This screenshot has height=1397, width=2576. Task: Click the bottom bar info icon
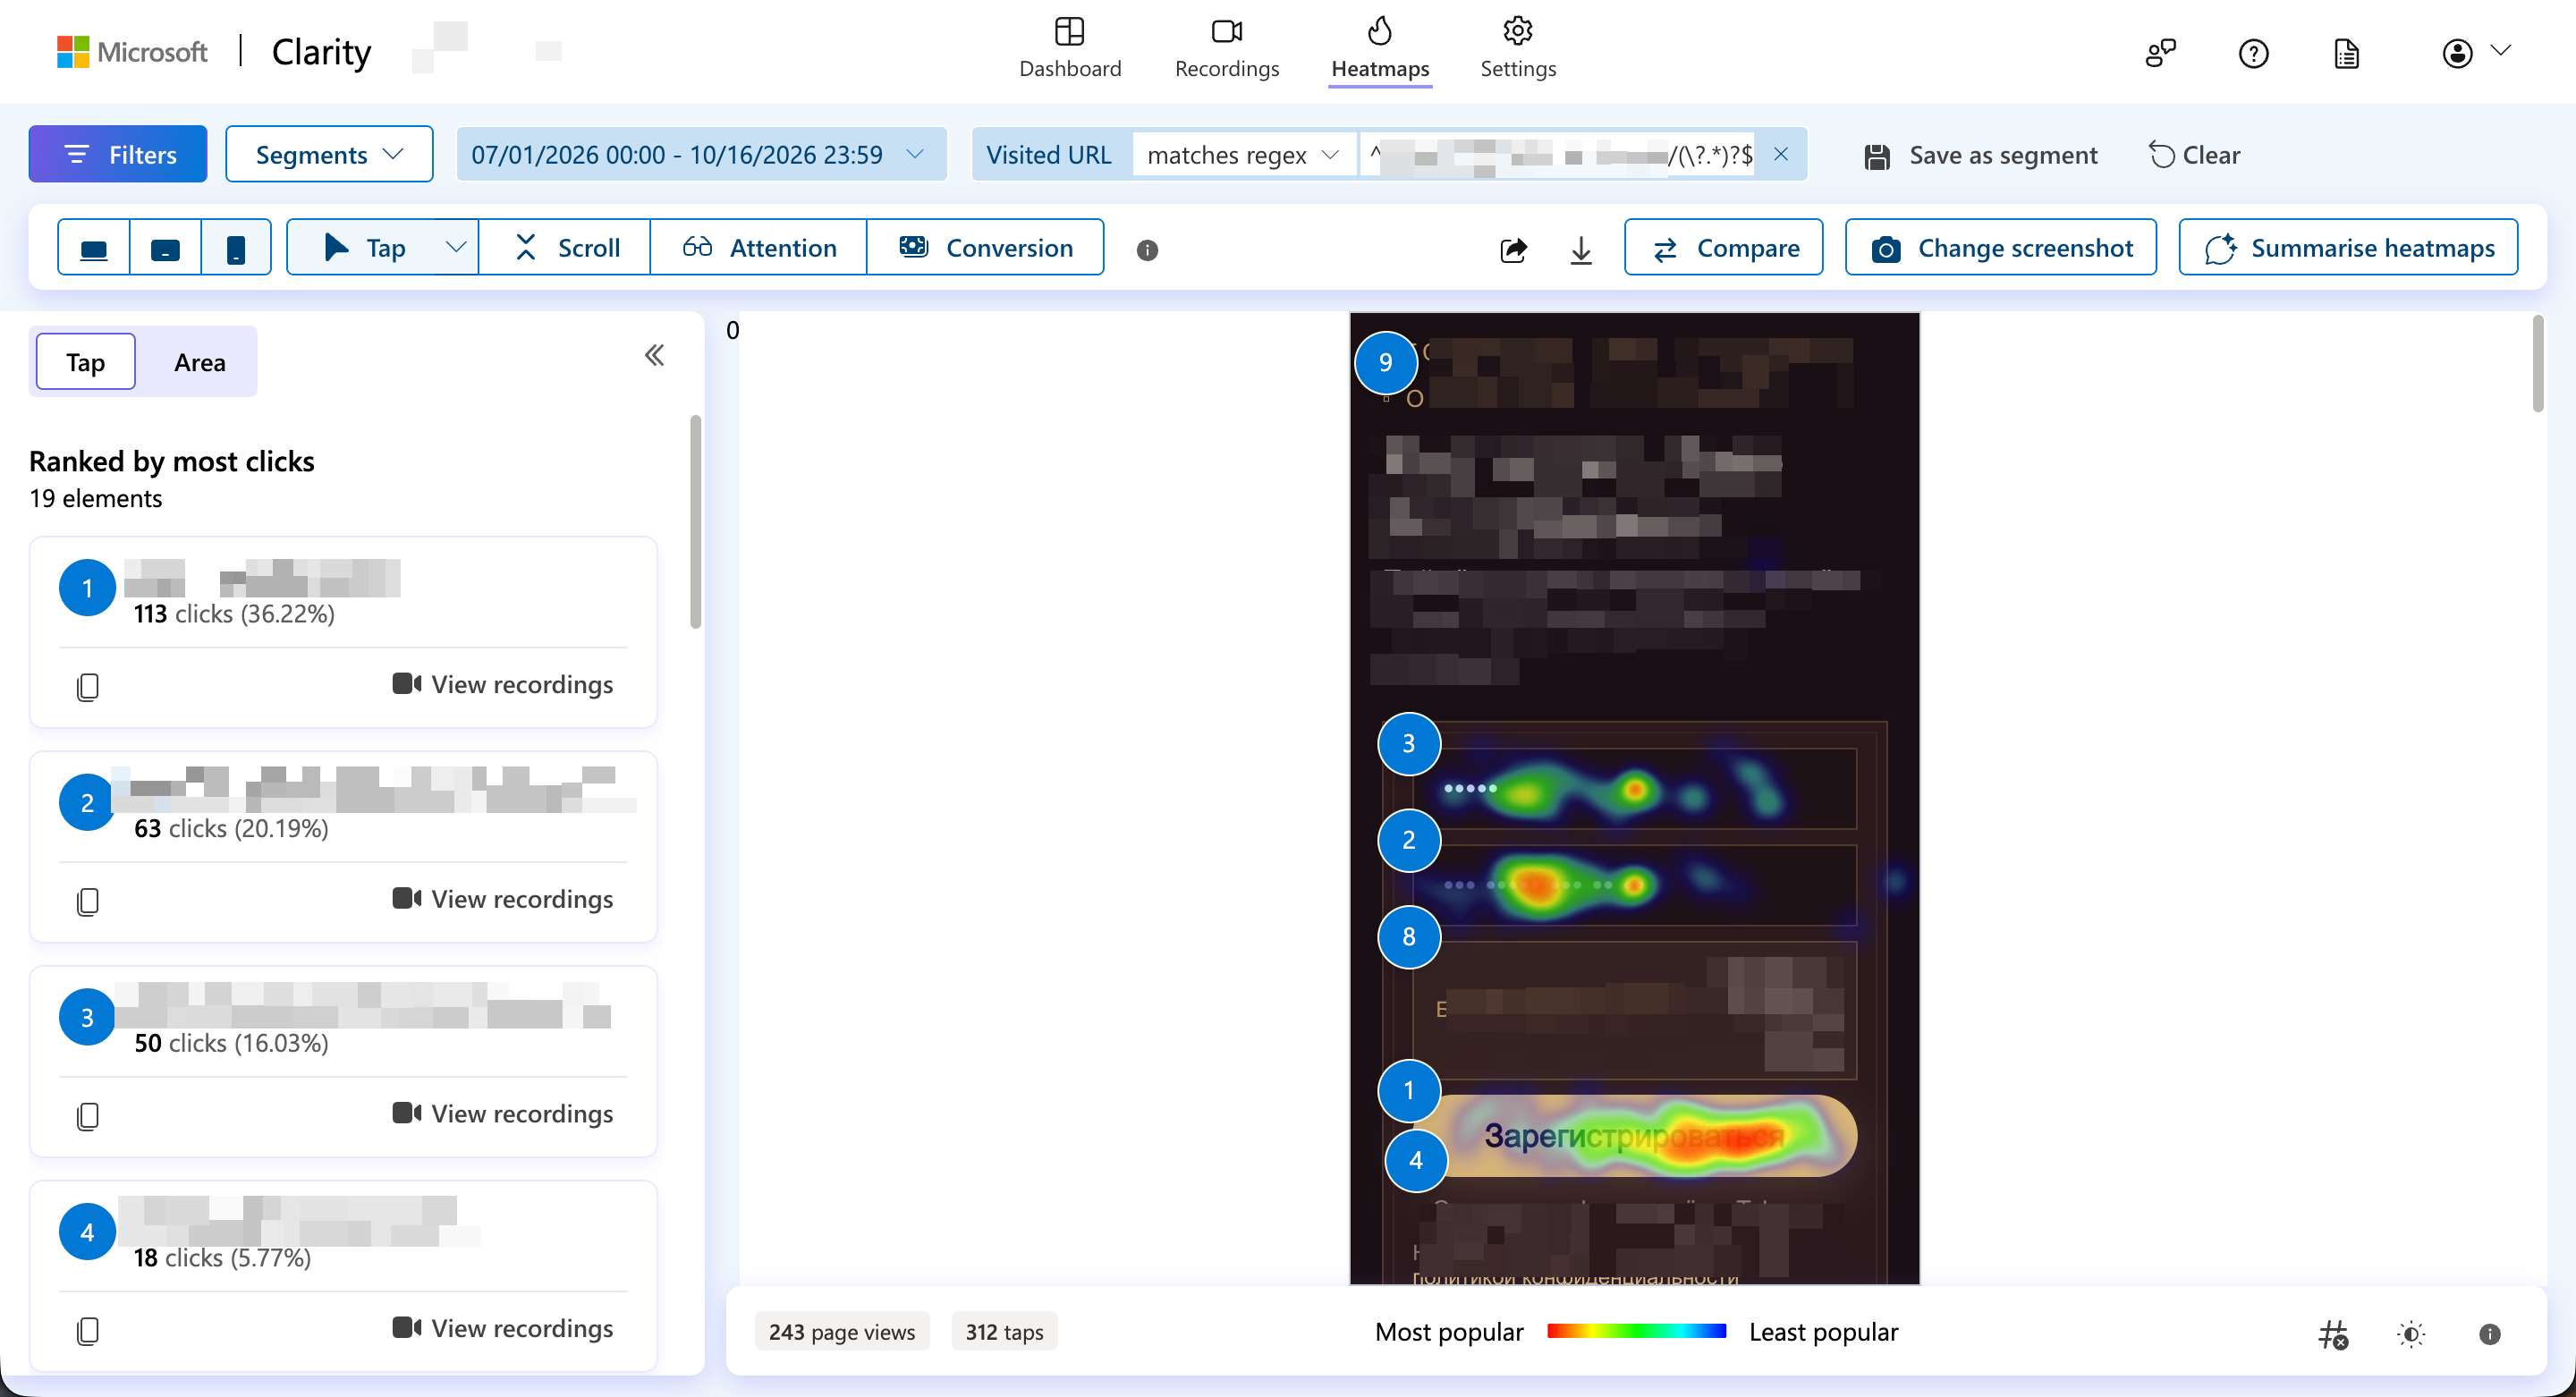[x=2489, y=1334]
